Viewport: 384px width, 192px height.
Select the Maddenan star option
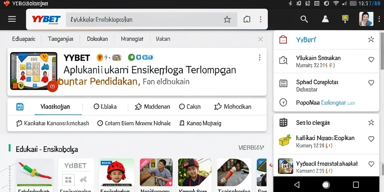pos(152,107)
